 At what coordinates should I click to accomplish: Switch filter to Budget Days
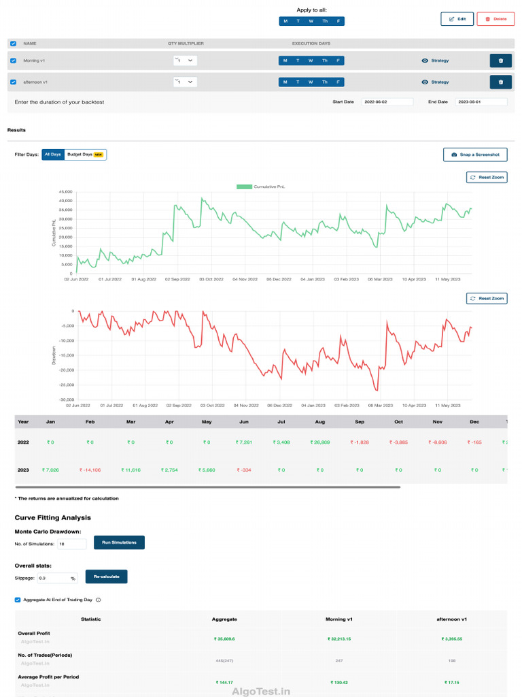(x=85, y=155)
